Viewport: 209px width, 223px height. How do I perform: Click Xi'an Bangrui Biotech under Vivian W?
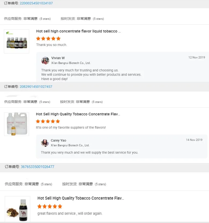71,63
